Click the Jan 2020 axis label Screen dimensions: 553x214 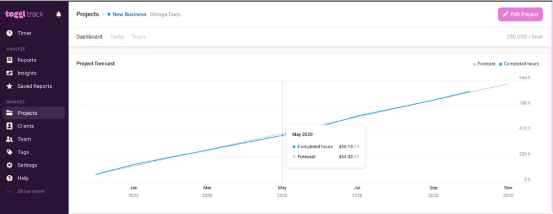tap(134, 191)
